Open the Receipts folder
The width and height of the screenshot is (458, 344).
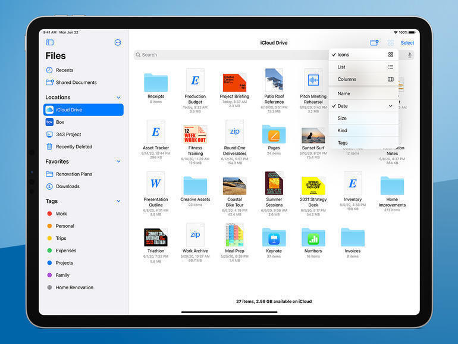[156, 83]
